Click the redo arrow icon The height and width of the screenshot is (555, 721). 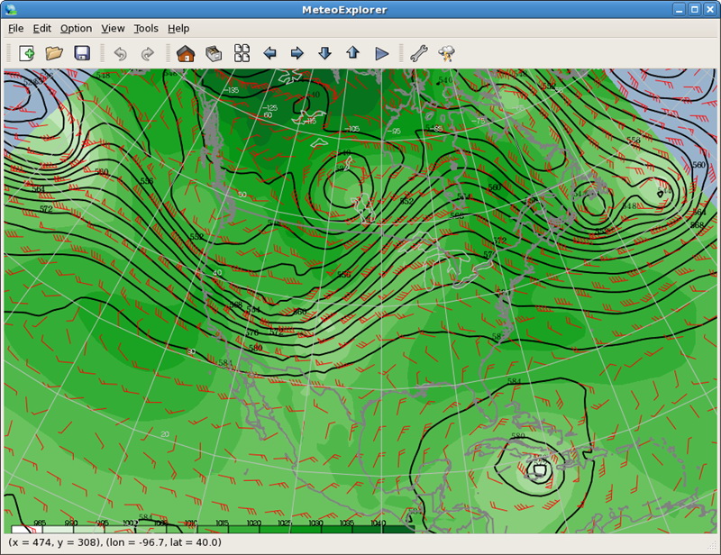pyautogui.click(x=148, y=54)
